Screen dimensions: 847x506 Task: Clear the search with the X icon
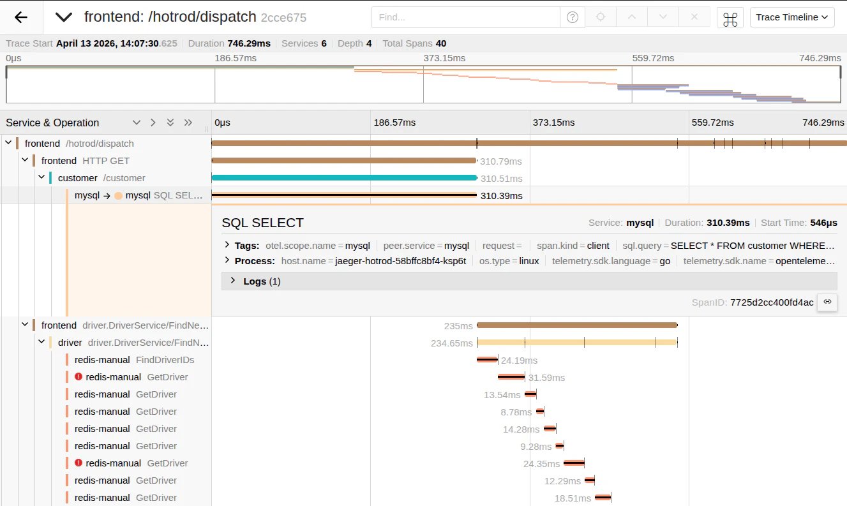click(694, 17)
